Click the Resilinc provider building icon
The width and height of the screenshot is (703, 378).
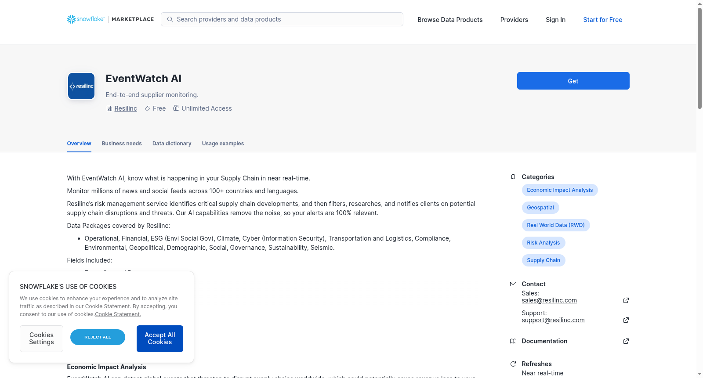point(109,108)
